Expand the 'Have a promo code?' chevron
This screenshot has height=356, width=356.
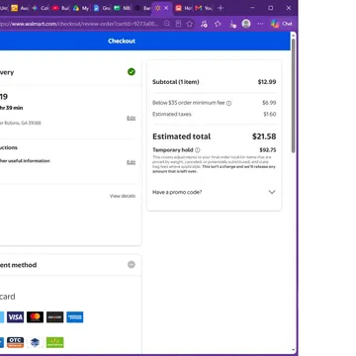(x=272, y=192)
